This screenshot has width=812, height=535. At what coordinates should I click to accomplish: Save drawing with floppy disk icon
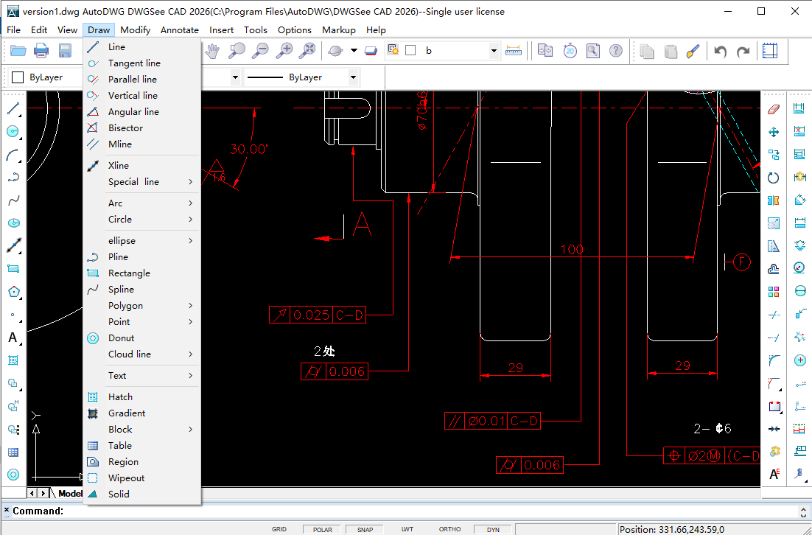tap(65, 51)
